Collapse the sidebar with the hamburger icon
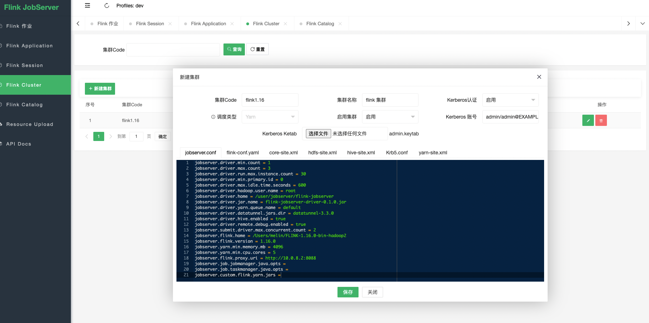Viewport: 649px width, 323px height. click(x=87, y=5)
